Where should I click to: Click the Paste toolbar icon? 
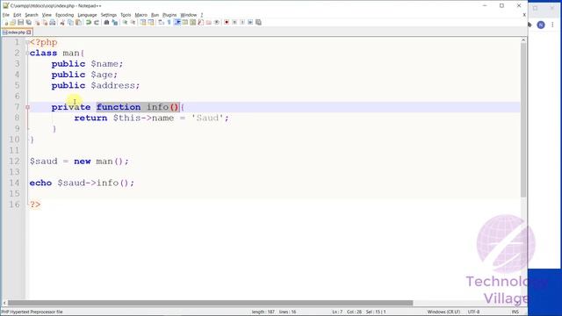pyautogui.click(x=78, y=22)
